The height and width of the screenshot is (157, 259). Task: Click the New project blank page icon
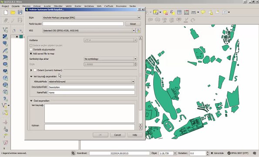[x=6, y=12]
